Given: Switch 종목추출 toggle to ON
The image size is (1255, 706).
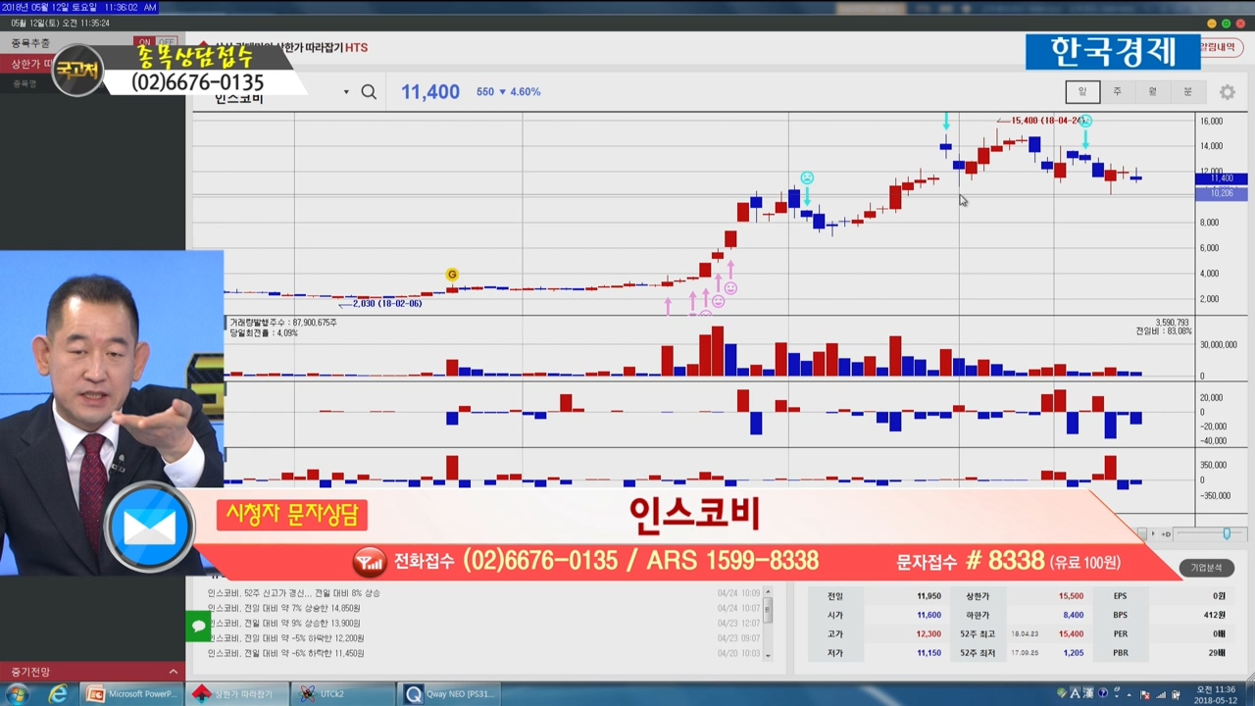Looking at the screenshot, I should click(x=143, y=43).
